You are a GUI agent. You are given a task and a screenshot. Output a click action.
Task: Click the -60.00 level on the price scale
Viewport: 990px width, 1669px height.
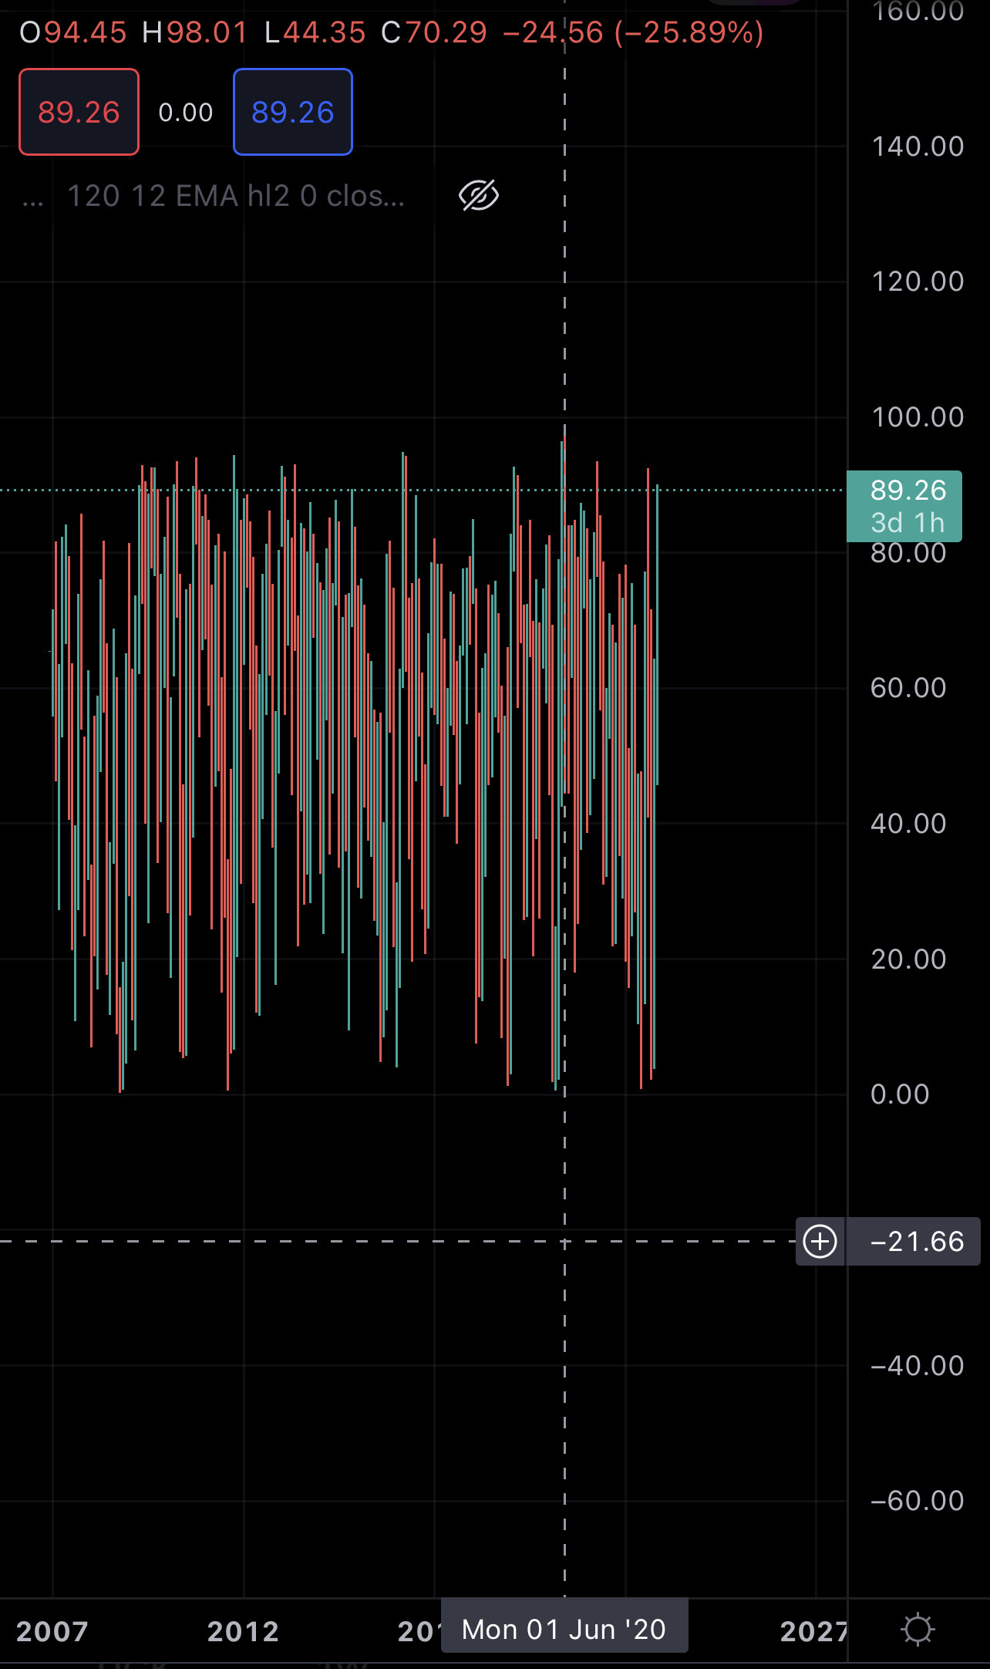[917, 1501]
